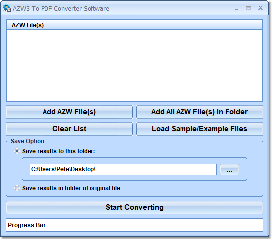Viewport: 272px width, 240px height.
Task: Open folder browser via the ... button
Action: point(229,170)
